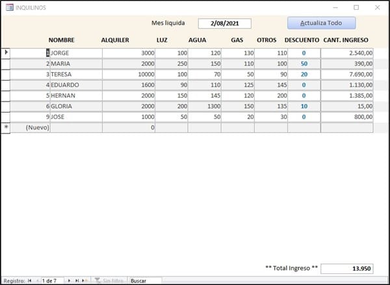390x285 pixels.
Task: Select the row selector for EDUARDO
Action: click(x=6, y=85)
